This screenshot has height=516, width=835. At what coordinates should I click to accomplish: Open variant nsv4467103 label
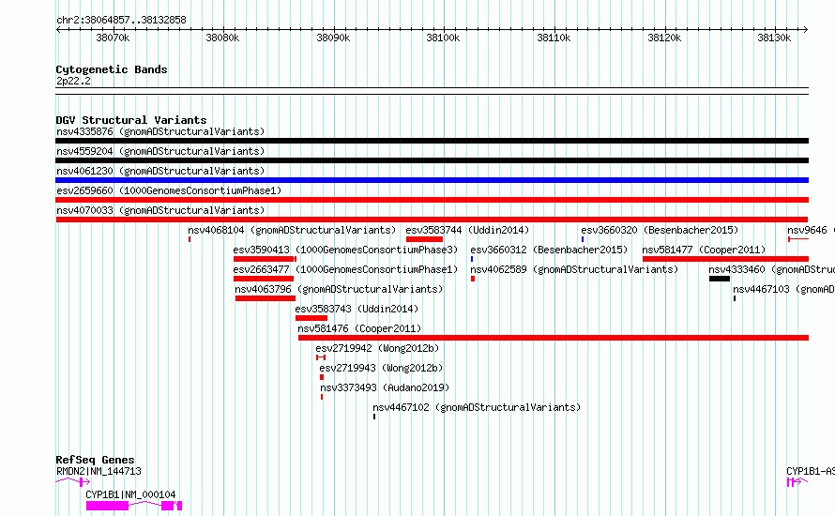783,289
